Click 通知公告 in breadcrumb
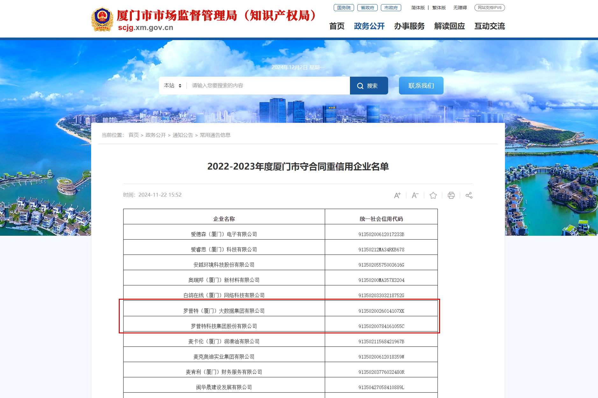Viewport: 598px width, 398px height. (x=183, y=135)
